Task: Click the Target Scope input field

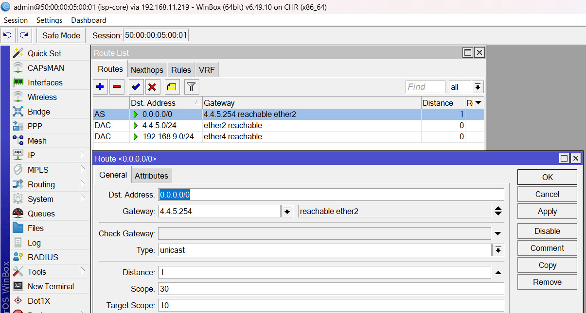Action: coord(331,305)
